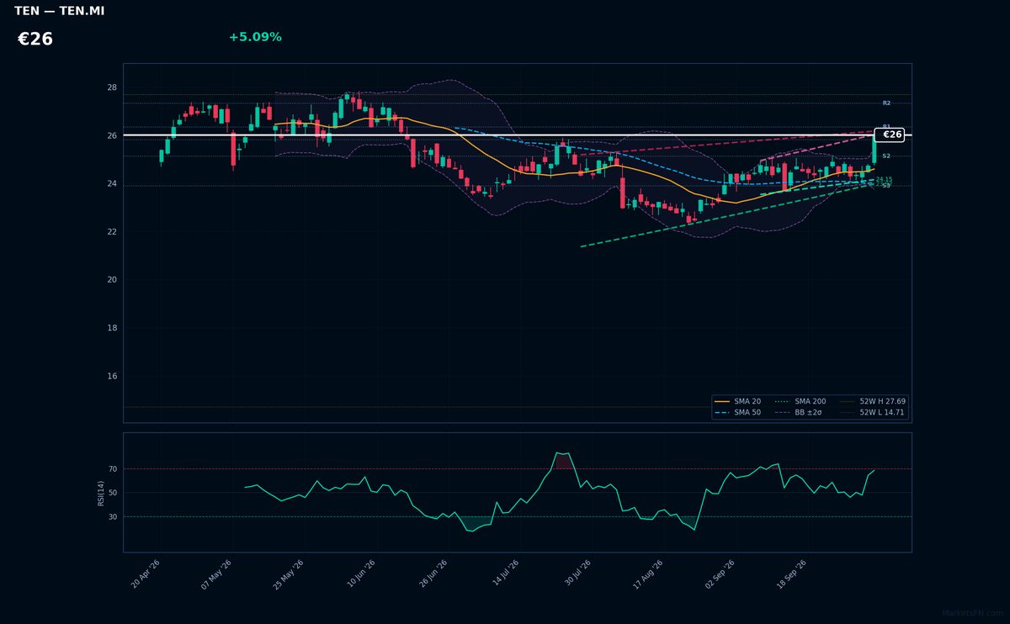The width and height of the screenshot is (1010, 624).
Task: Click the blue dashed SMA 50 swatch in legend
Action: 721,413
